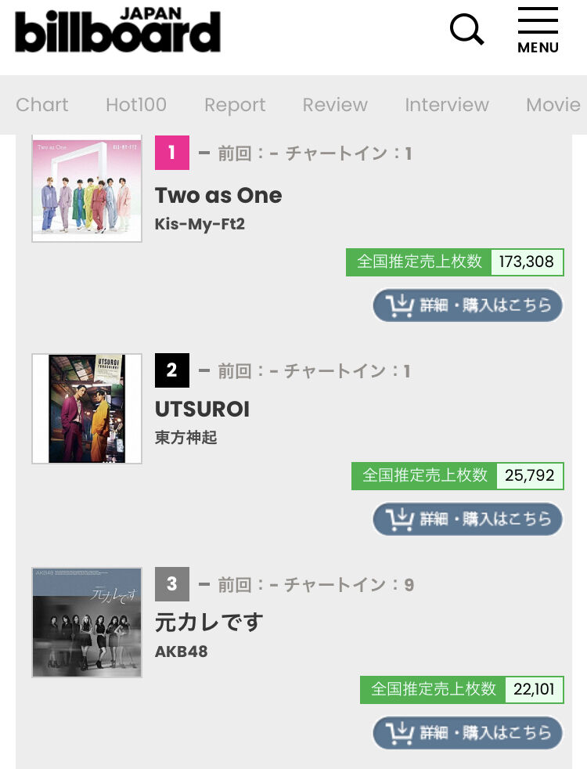Open the AKB48 元カレです cover thumbnail
The width and height of the screenshot is (587, 769).
(x=87, y=623)
